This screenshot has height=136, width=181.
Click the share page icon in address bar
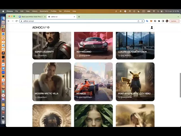(138, 21)
